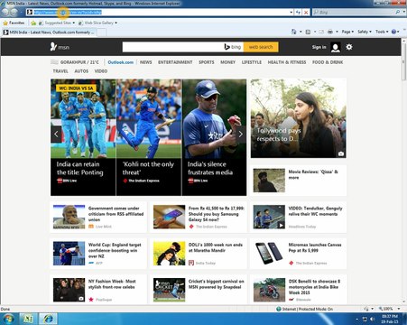The image size is (407, 325).
Task: Expand Suggested Sites dropdown
Action: (x=74, y=23)
